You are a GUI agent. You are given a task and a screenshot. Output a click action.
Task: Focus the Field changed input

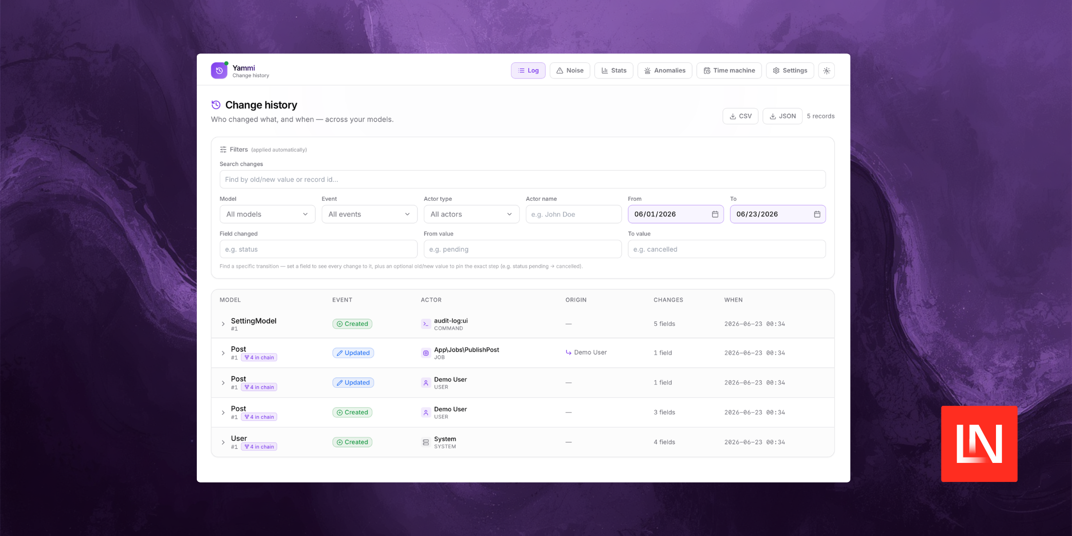pos(318,249)
